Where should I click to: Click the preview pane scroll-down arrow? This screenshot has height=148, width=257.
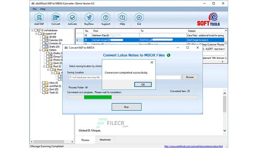[225, 131]
